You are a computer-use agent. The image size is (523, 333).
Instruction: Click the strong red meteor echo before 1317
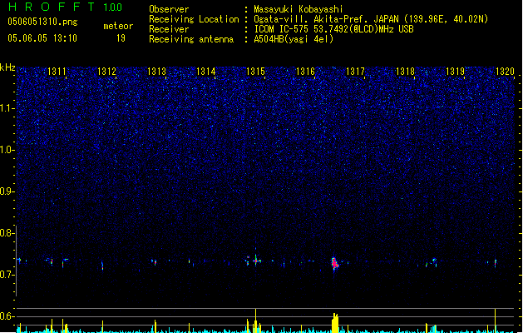(x=334, y=264)
